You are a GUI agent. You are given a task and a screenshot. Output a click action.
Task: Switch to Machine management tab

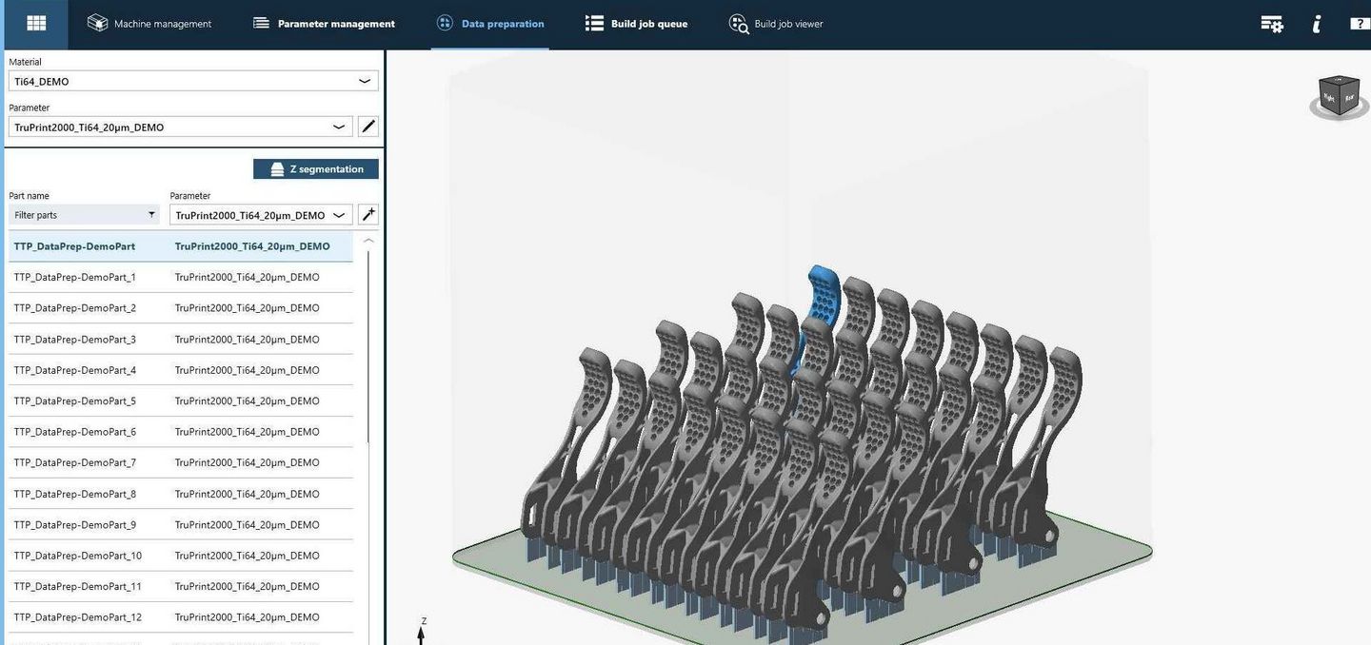[x=149, y=24]
